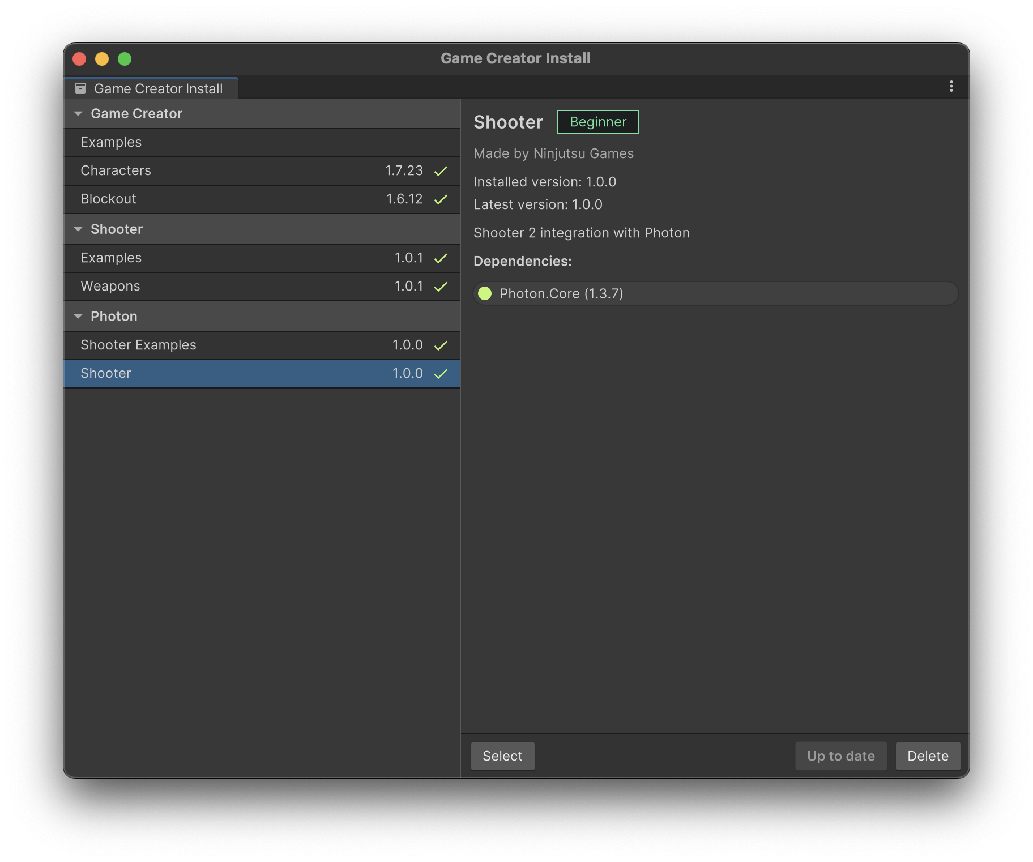Click the installed checkmark beside Weapons

(x=441, y=287)
